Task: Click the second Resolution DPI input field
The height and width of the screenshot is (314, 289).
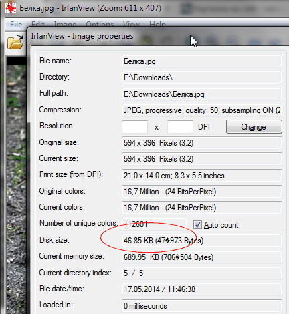Action: point(180,127)
